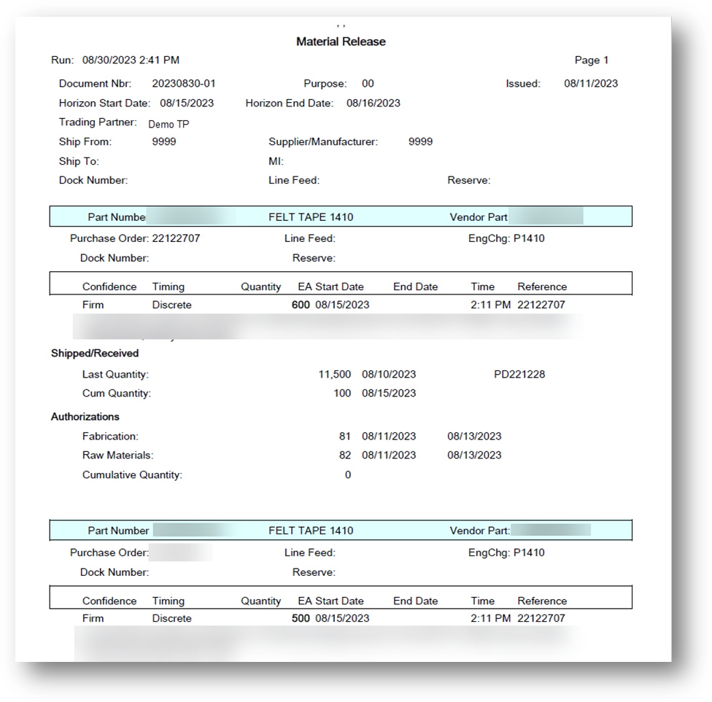Select Purchase Order number 22122707

(176, 238)
